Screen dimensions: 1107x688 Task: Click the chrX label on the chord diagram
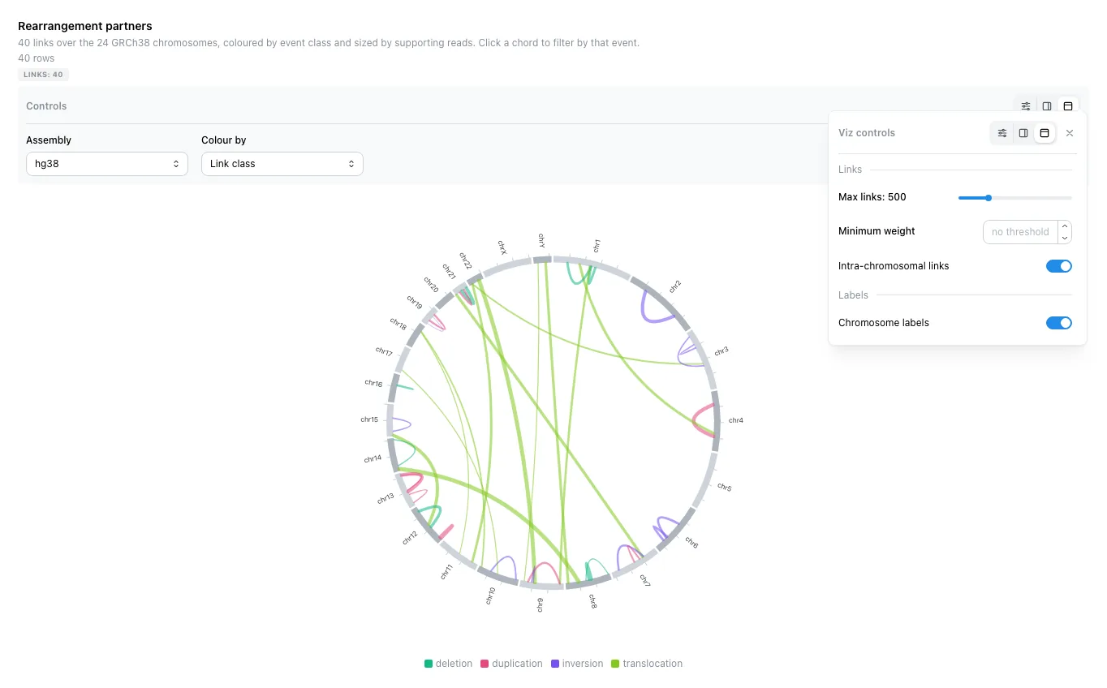502,247
